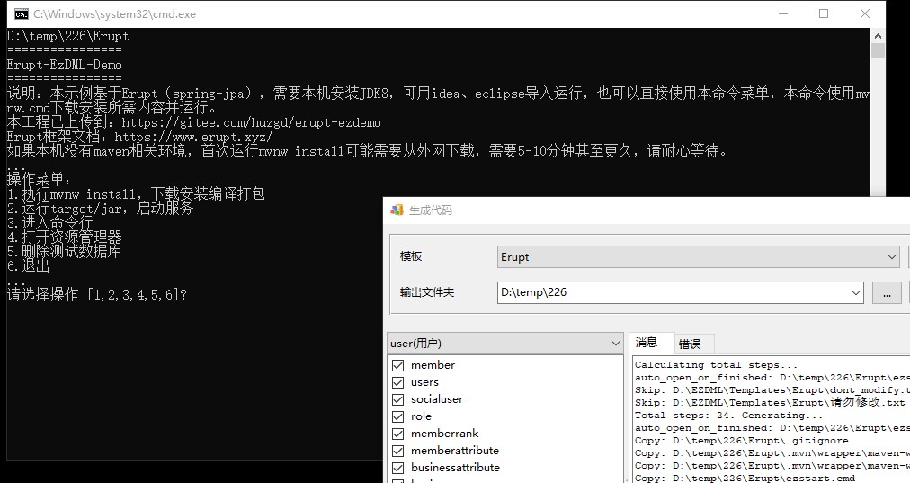Click the 'Total steps: 24. Generating...' log line

coord(728,416)
